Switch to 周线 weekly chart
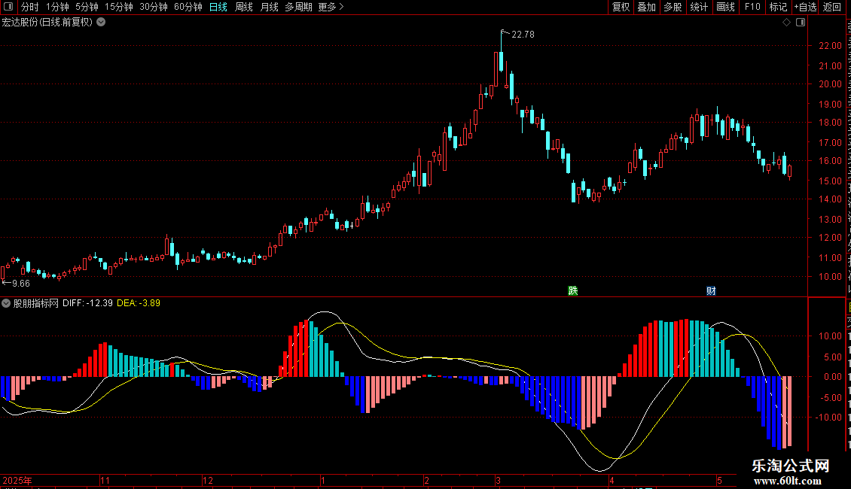 [244, 7]
